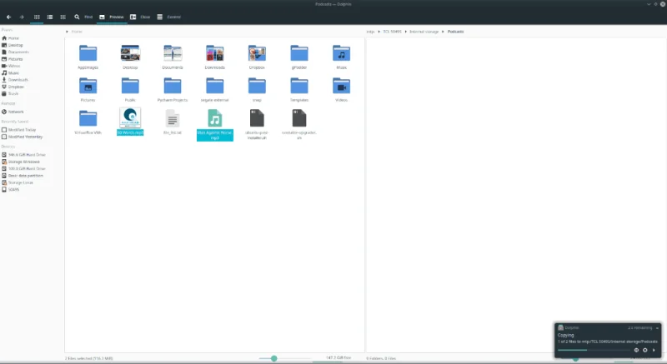Image resolution: width=667 pixels, height=364 pixels.
Task: Click empty Podcasts pane status '0 Folders, 0 Files'
Action: coord(381,358)
